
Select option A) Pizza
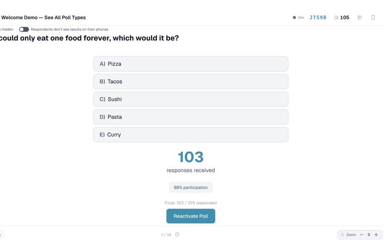click(190, 64)
